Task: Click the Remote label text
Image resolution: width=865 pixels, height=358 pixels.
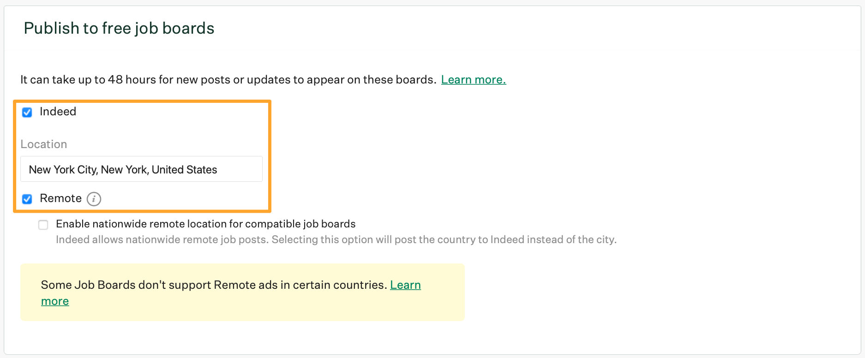Action: coord(60,198)
